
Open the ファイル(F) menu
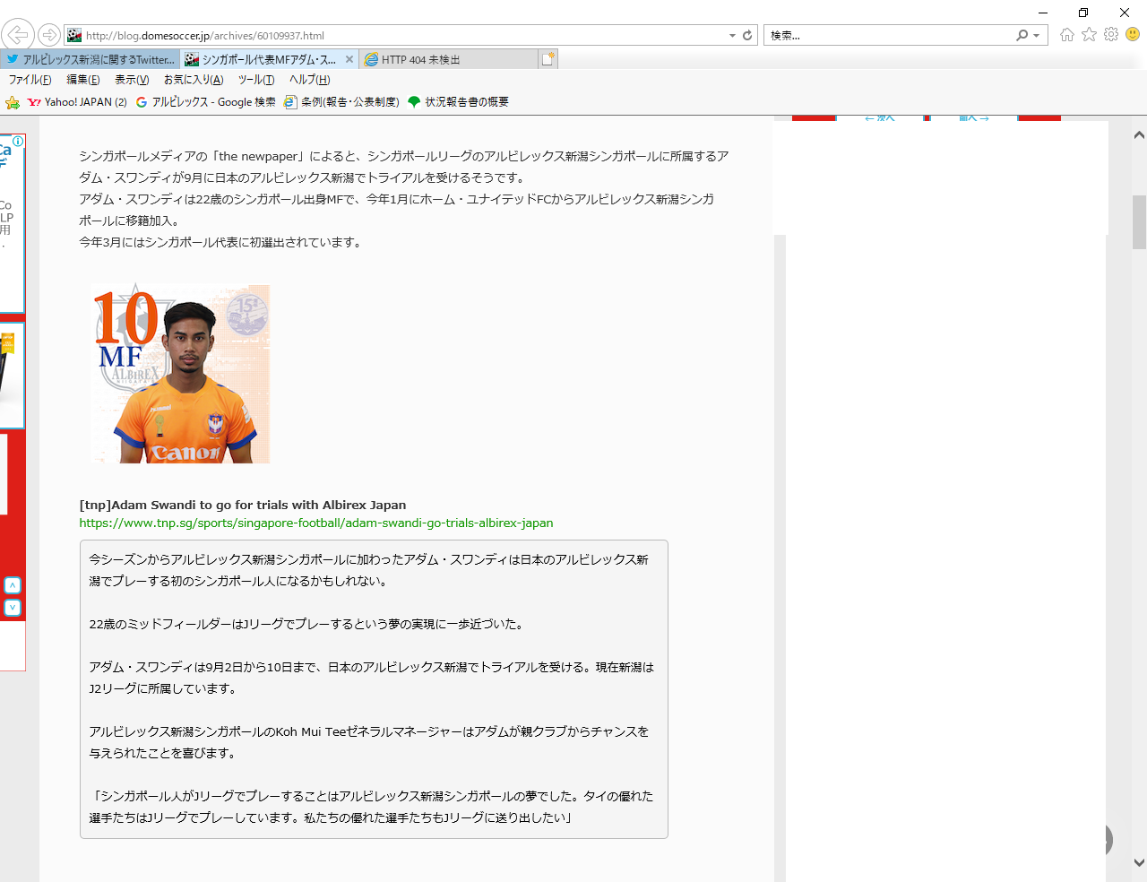tap(30, 80)
